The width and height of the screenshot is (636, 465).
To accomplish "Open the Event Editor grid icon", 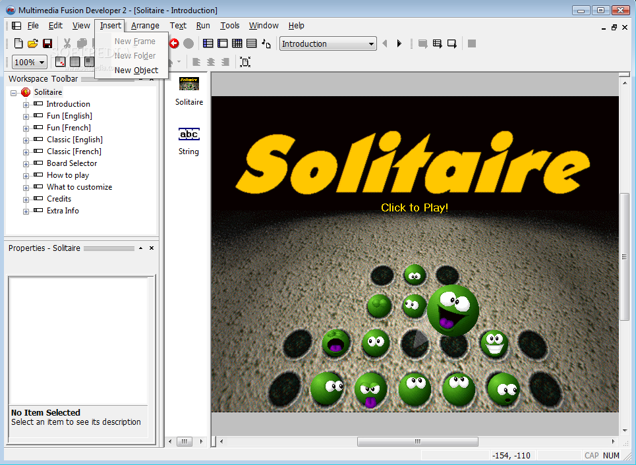I will (237, 43).
